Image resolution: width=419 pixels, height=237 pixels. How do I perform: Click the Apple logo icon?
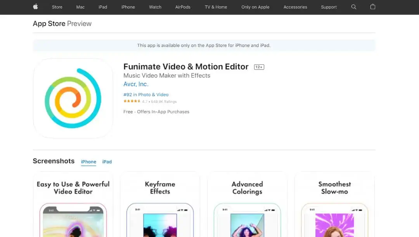(x=36, y=7)
